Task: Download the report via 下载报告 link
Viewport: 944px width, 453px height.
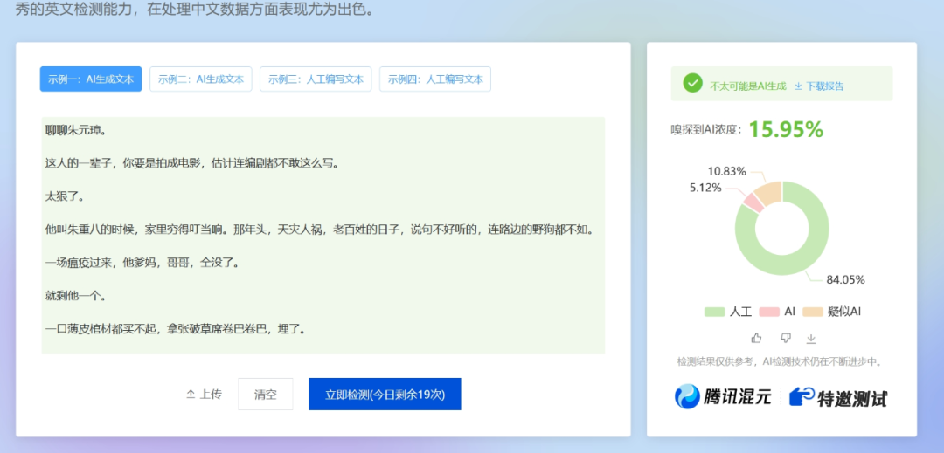Action: point(819,86)
